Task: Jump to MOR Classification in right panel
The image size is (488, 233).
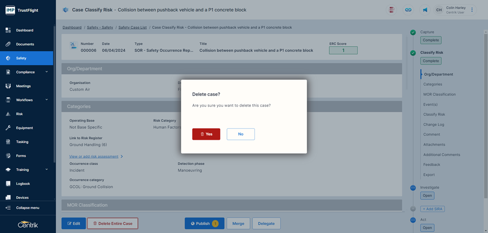Action: click(439, 95)
